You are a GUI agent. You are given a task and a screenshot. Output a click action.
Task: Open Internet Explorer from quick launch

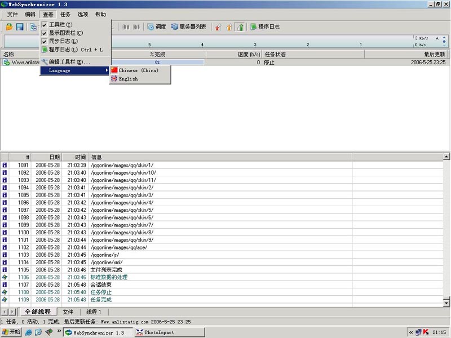pos(28,332)
